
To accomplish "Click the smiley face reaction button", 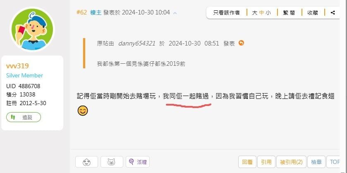I will coord(86,162).
